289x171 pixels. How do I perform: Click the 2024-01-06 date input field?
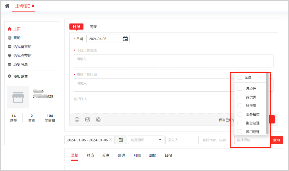(103, 39)
